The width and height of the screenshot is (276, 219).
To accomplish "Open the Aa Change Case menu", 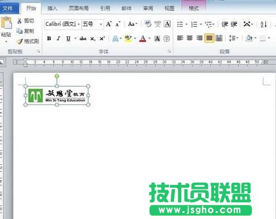I will coord(133,24).
